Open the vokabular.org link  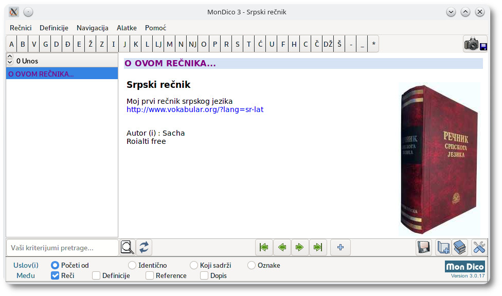click(x=195, y=109)
